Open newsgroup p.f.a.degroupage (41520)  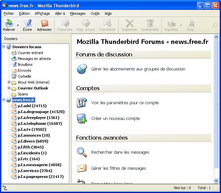point(41,112)
